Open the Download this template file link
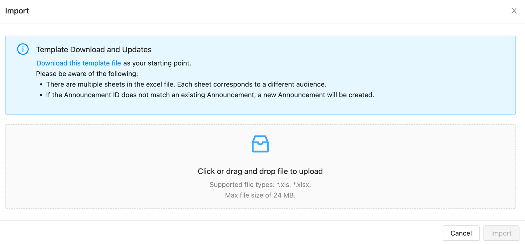This screenshot has height=244, width=525. coord(78,63)
